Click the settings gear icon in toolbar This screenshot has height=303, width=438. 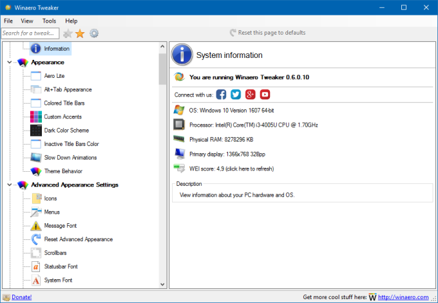tap(94, 33)
